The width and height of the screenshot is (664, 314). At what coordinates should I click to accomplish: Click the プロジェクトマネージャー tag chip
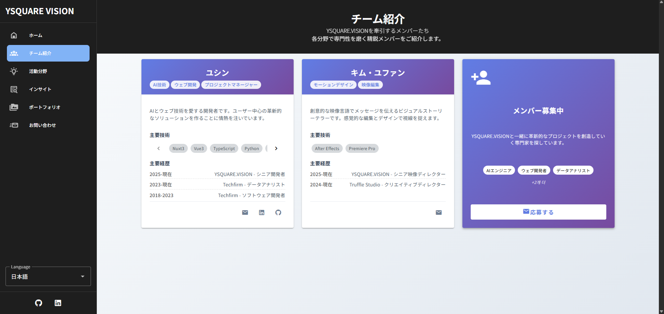[231, 85]
